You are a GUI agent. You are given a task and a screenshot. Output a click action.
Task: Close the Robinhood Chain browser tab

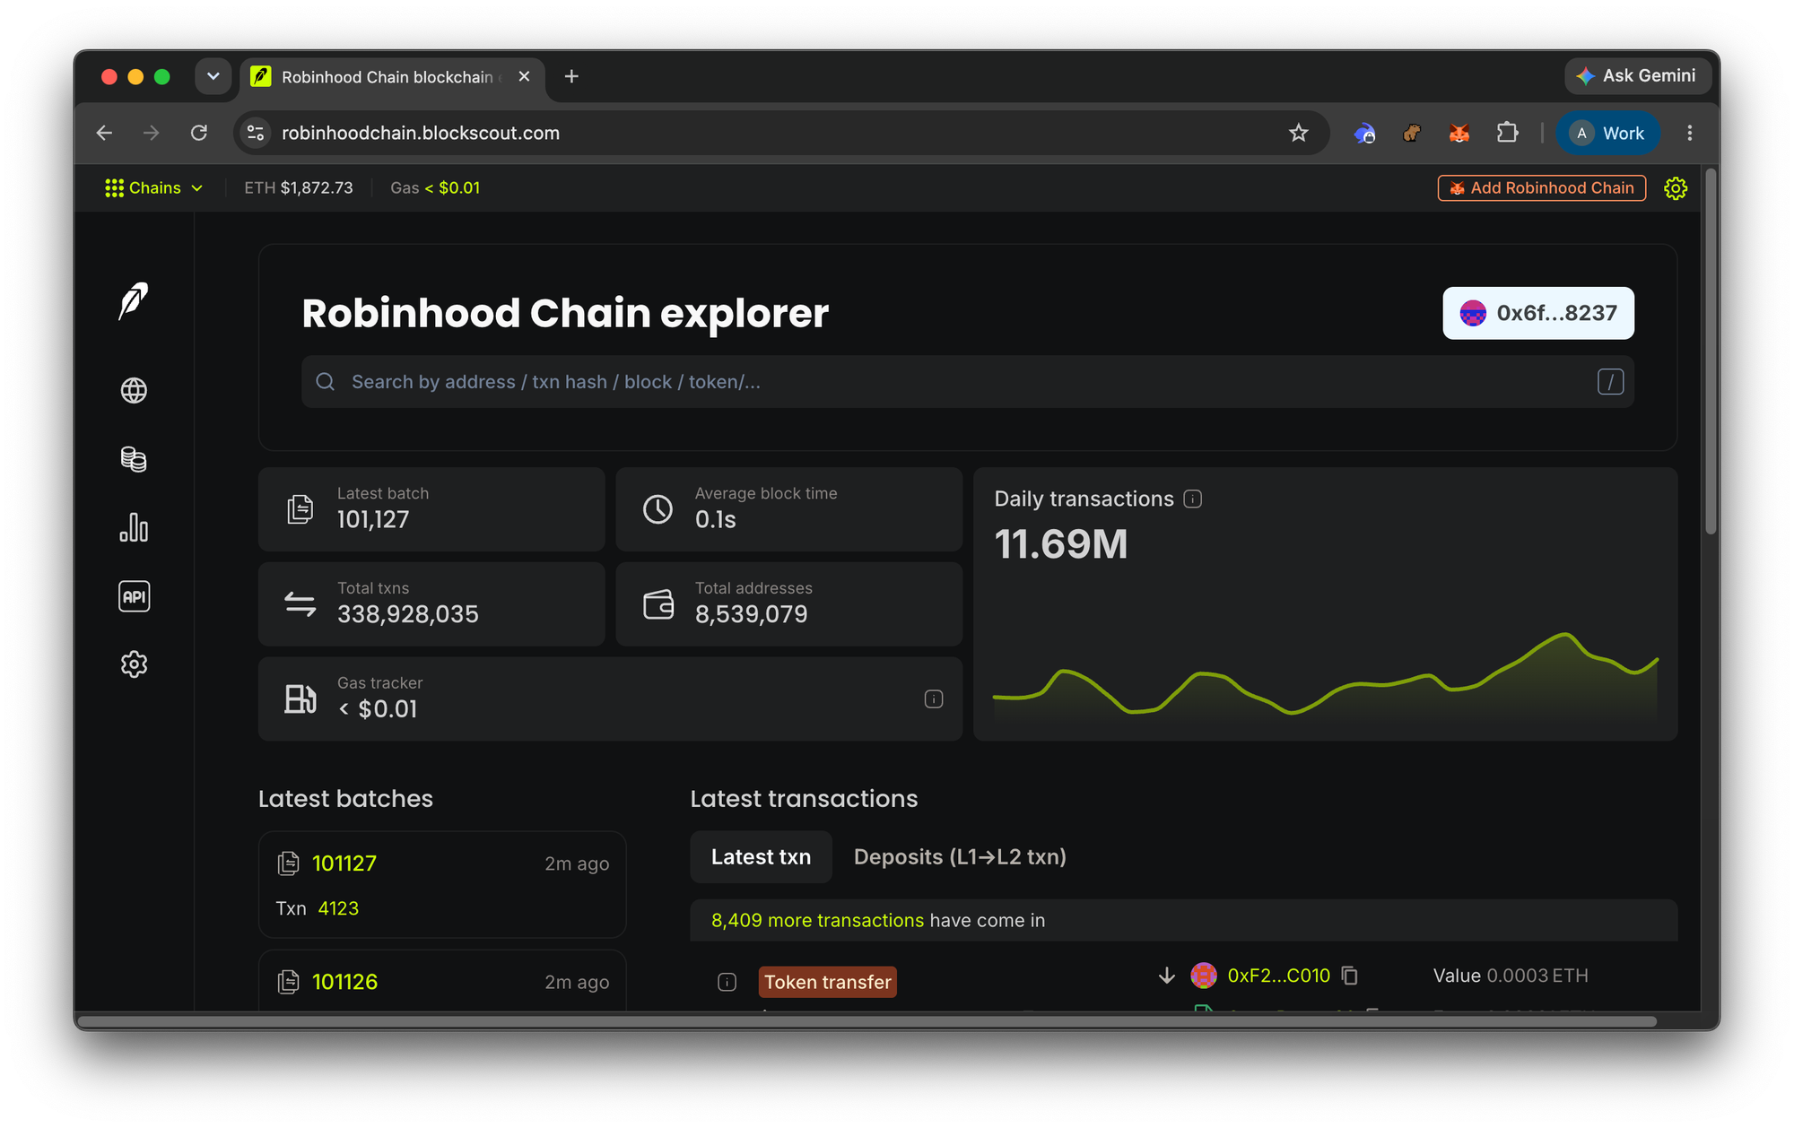pyautogui.click(x=525, y=77)
